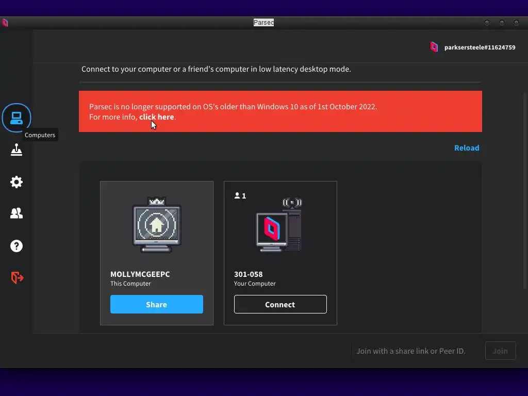Select the 301-058 computer image

pos(279,226)
